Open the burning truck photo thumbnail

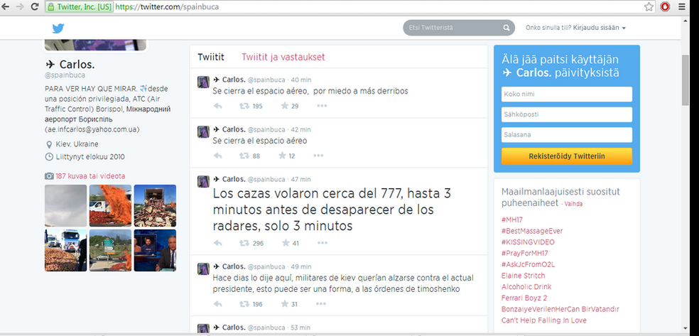pyautogui.click(x=110, y=205)
